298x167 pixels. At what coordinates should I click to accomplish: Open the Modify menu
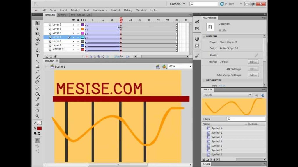[x=75, y=10]
